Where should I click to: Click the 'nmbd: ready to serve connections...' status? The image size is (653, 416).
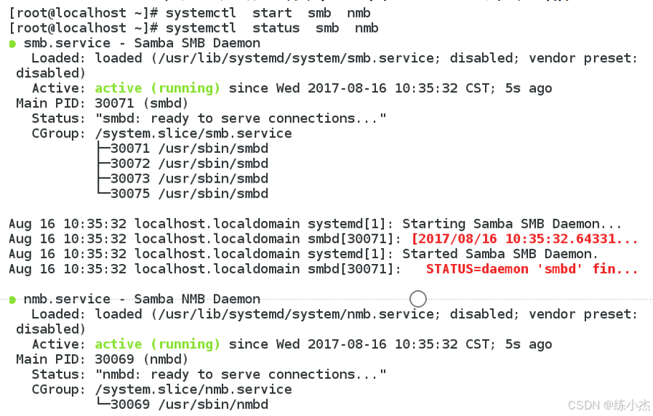(241, 375)
